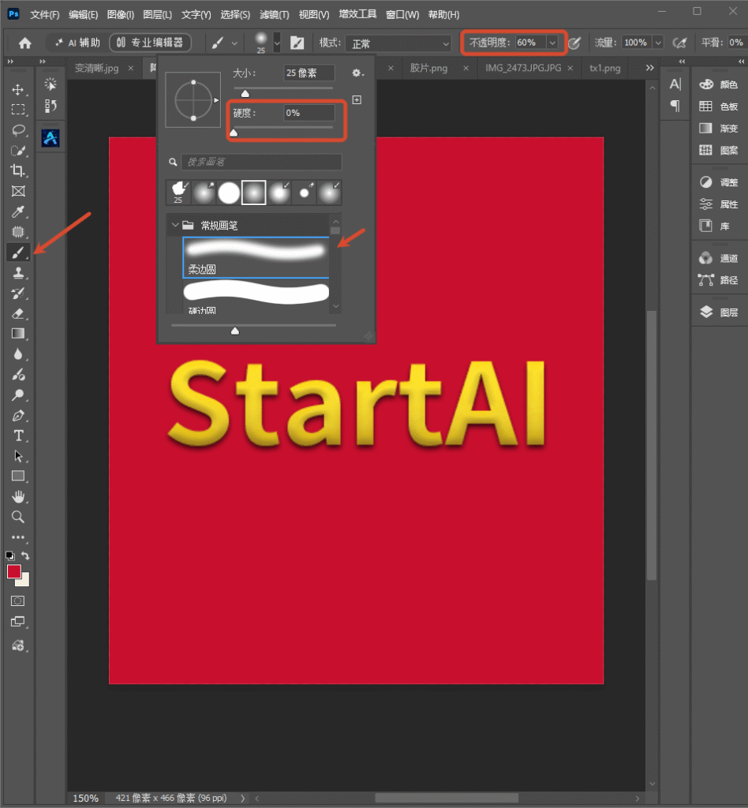Switch to the IMG_2473.JPG.JPG tab

coord(523,68)
